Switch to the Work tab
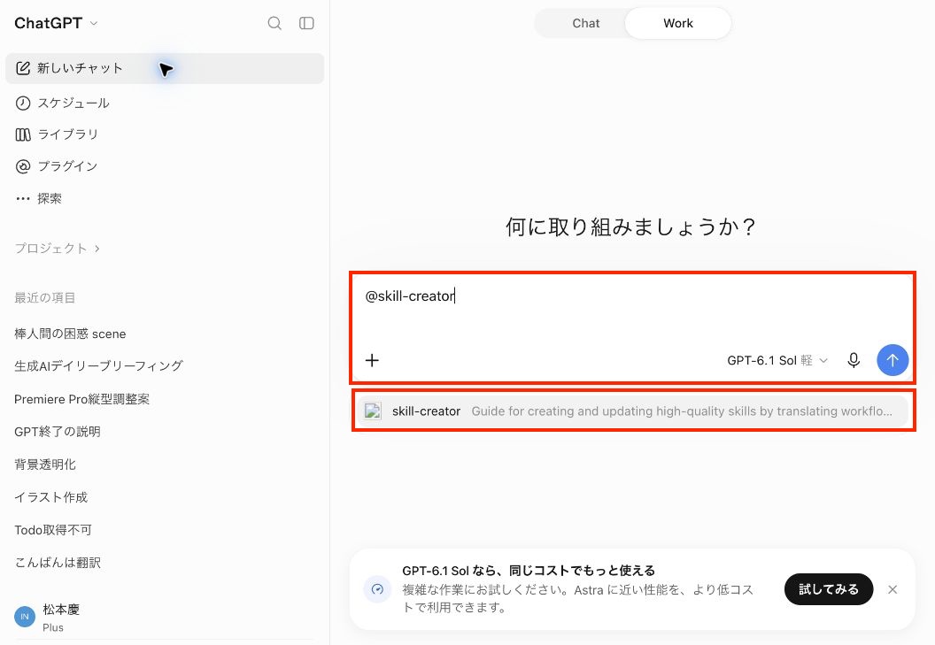Image resolution: width=935 pixels, height=645 pixels. tap(678, 23)
